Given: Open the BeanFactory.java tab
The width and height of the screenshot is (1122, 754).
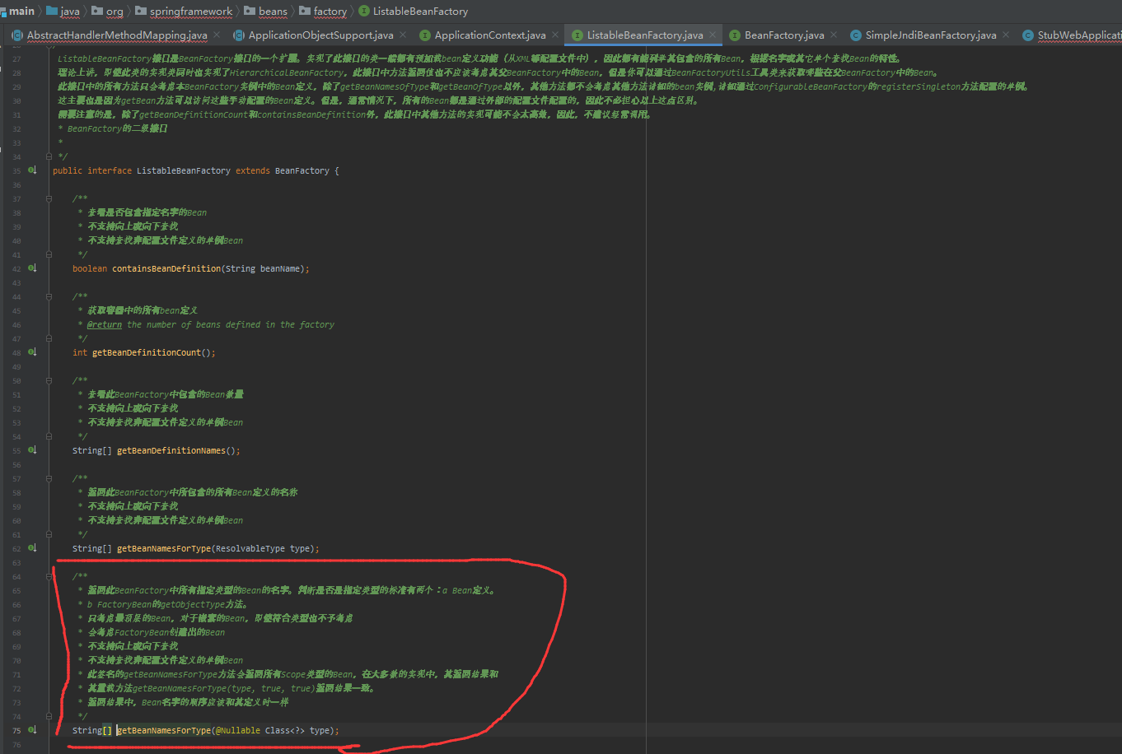Looking at the screenshot, I should point(783,35).
